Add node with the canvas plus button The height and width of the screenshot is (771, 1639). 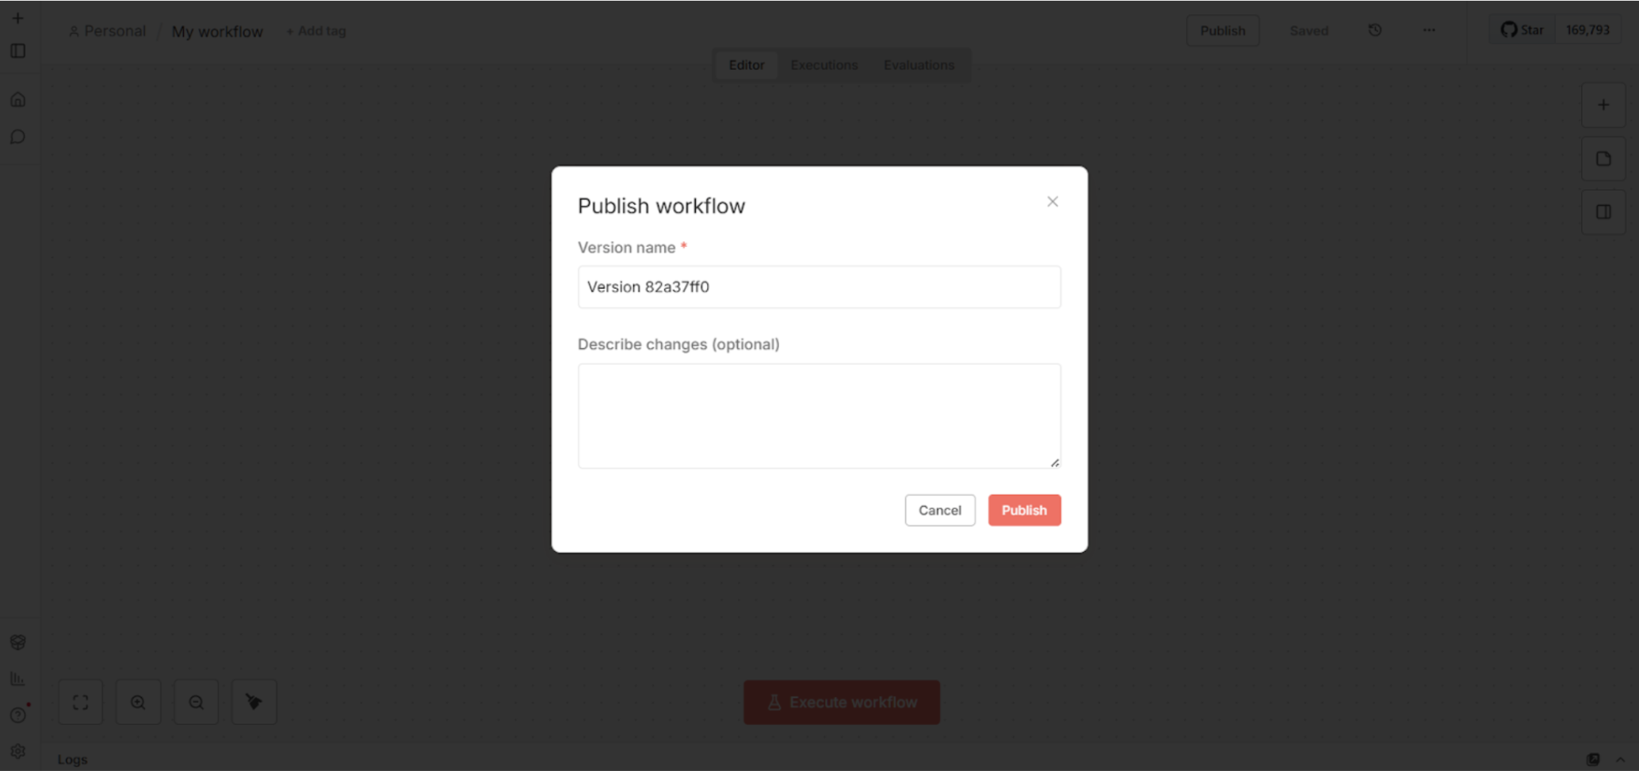1603,104
